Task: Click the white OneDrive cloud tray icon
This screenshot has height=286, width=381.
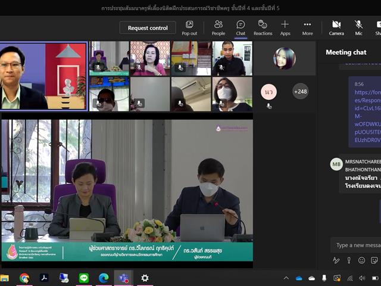Action: click(x=311, y=278)
